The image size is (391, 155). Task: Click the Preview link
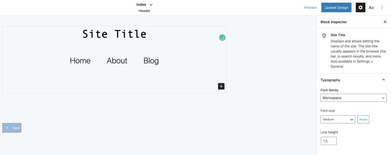(310, 8)
